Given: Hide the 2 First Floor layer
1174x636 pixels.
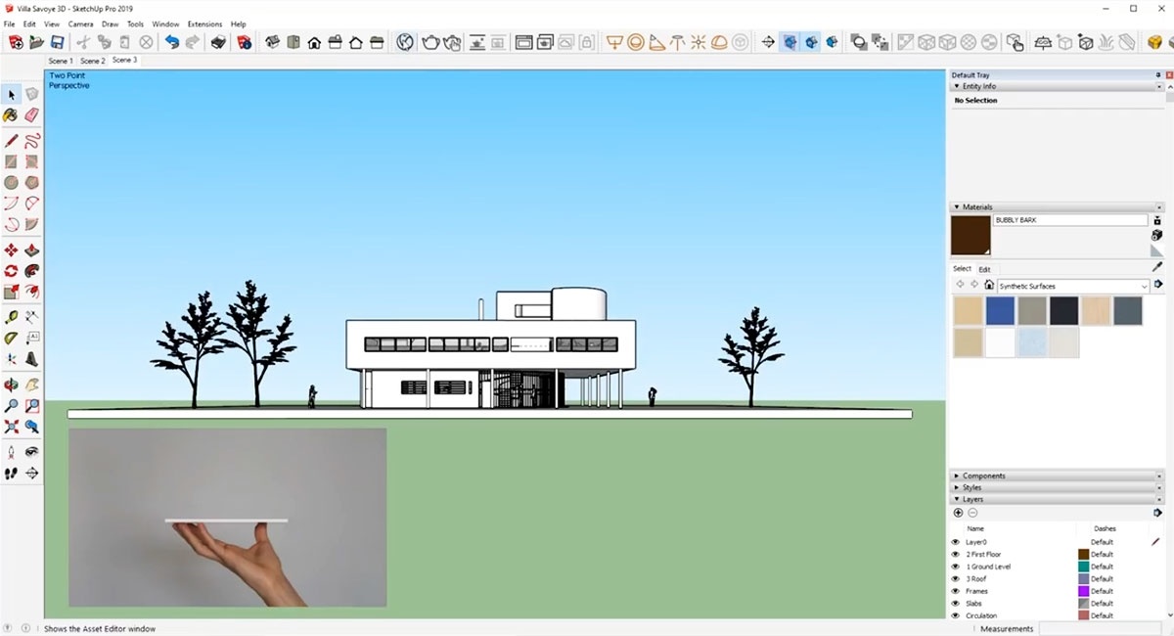Looking at the screenshot, I should tap(956, 554).
